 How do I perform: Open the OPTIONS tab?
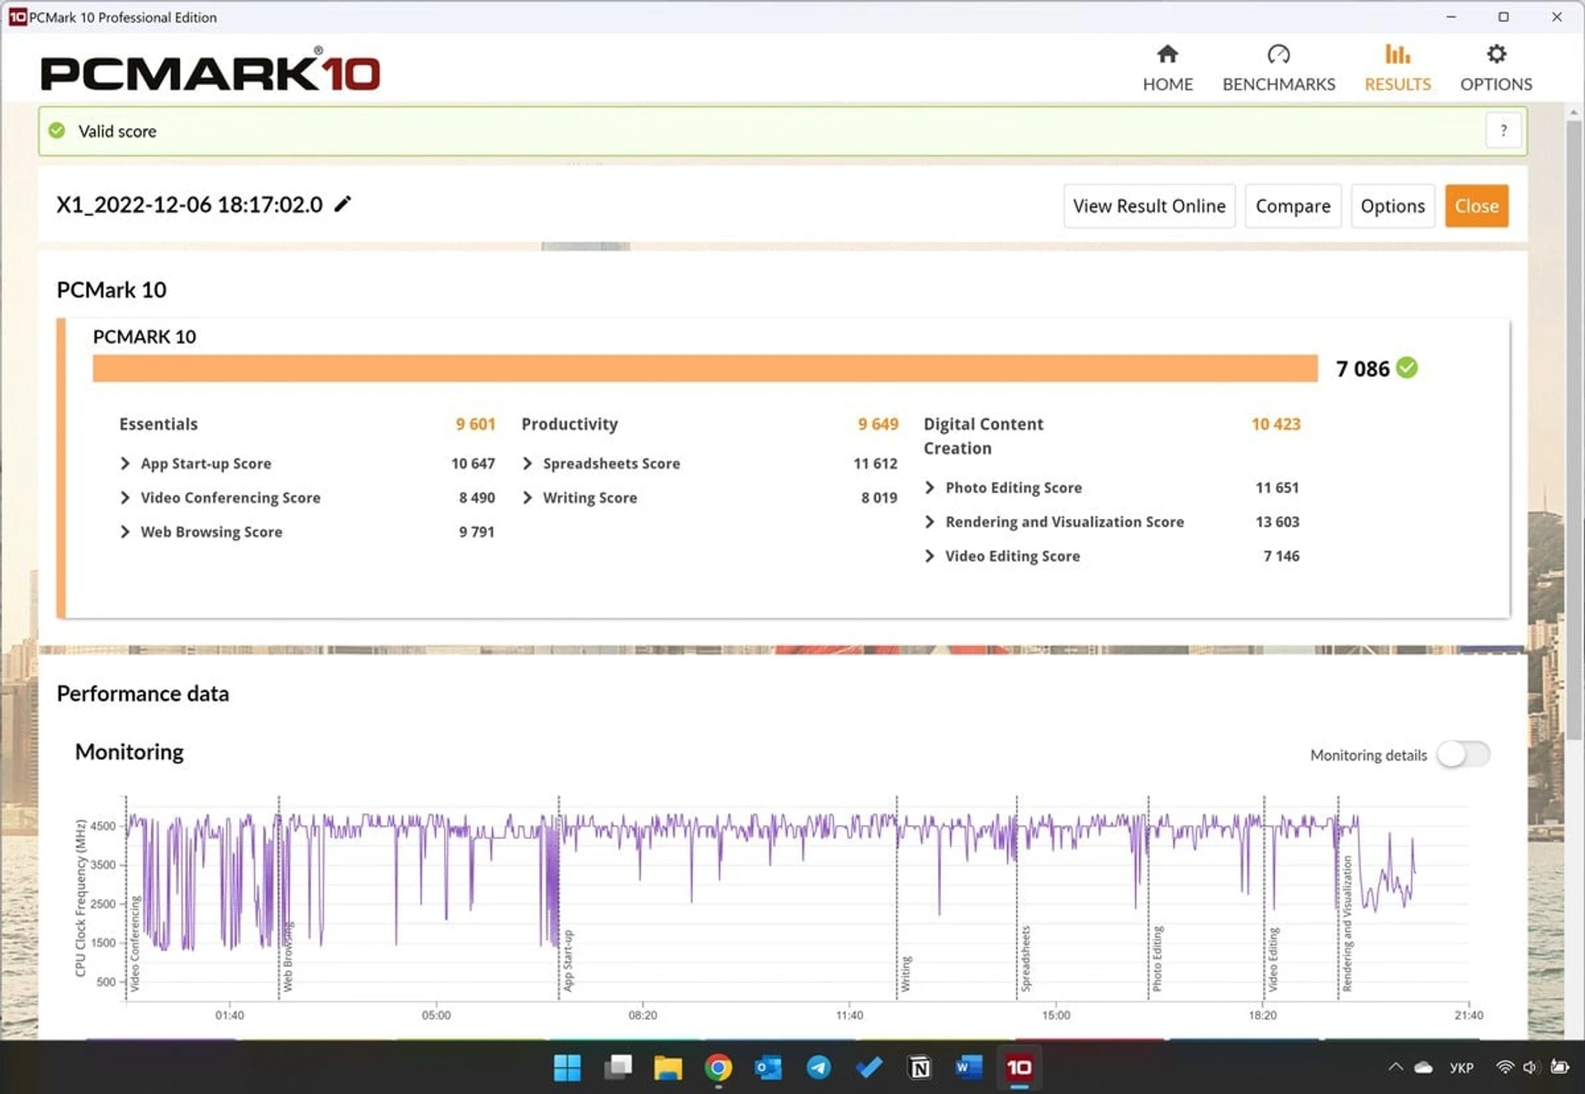click(x=1496, y=68)
